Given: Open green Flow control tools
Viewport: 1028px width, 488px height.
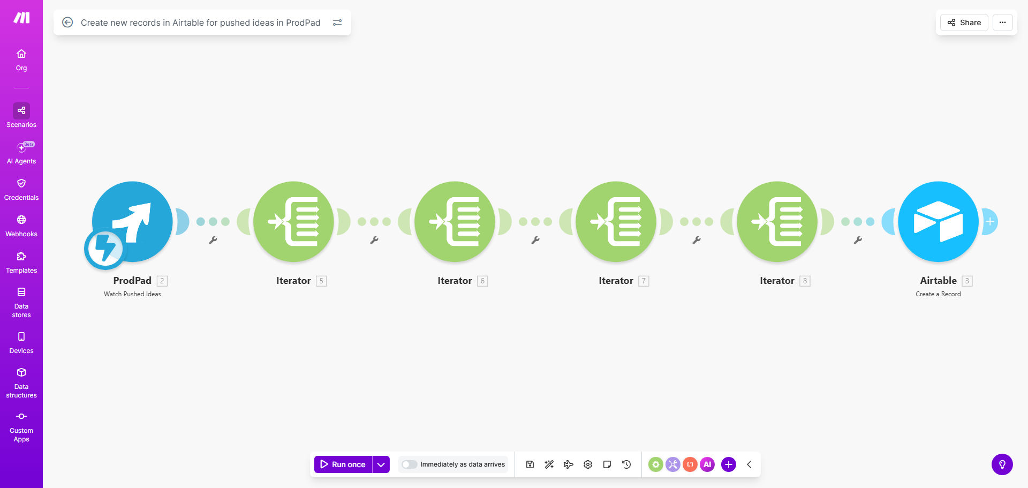Looking at the screenshot, I should pos(656,464).
